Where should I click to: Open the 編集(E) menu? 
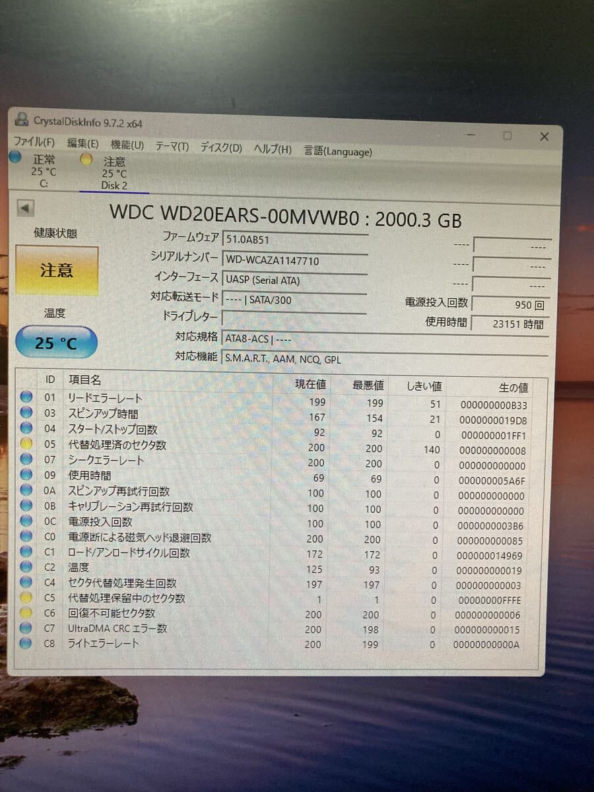[82, 143]
